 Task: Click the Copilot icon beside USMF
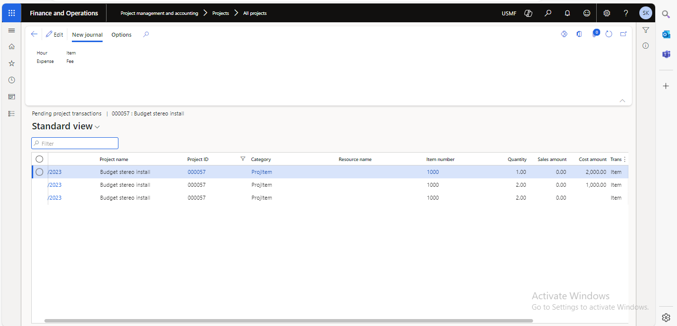(x=528, y=13)
